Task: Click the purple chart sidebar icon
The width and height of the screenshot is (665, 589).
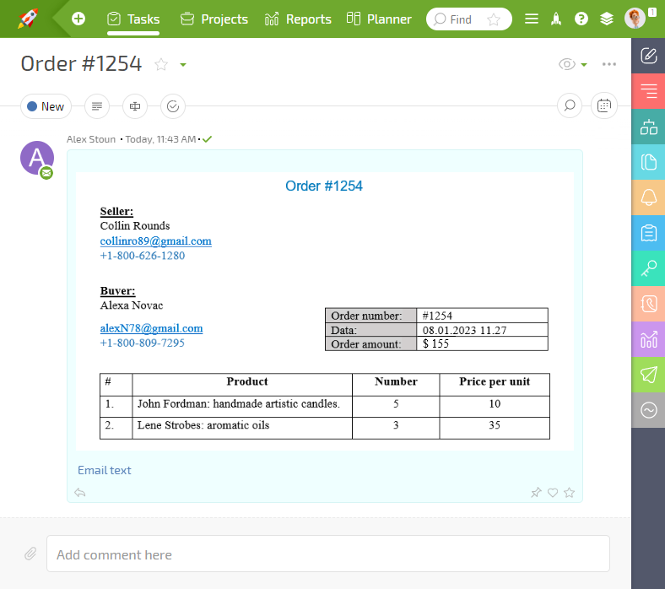Action: point(648,339)
